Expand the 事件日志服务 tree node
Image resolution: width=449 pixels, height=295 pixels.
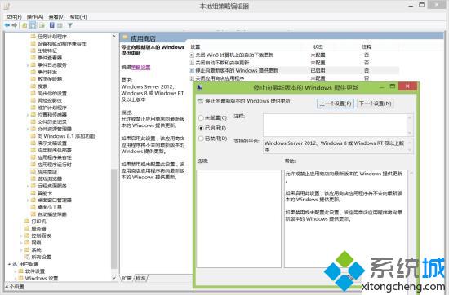[x=28, y=65]
